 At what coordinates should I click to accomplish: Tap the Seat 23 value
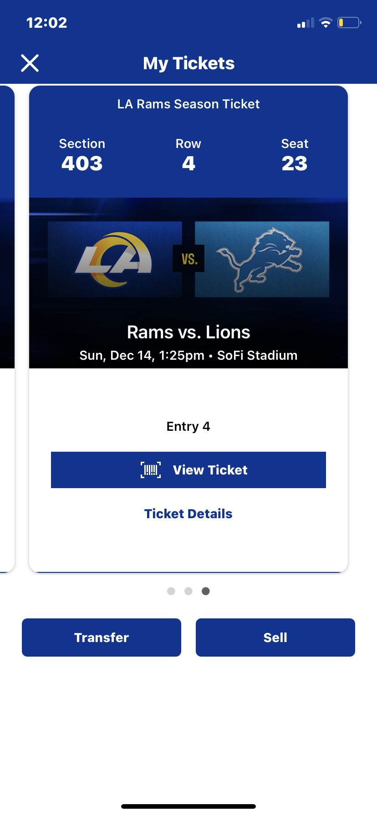point(295,163)
